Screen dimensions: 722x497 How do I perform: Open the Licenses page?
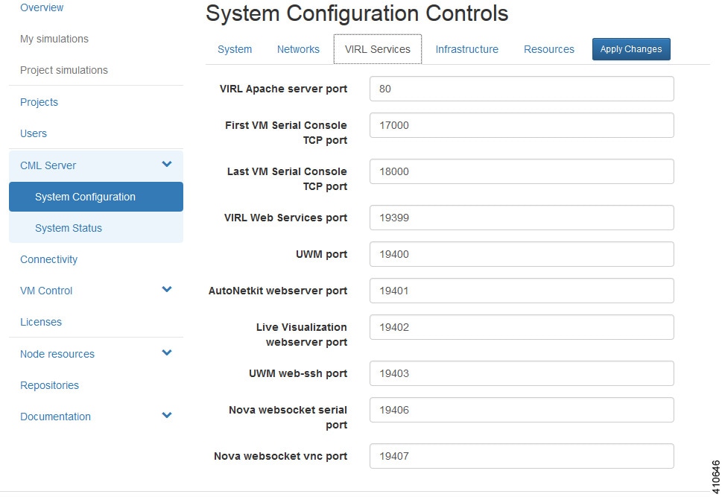(x=41, y=322)
